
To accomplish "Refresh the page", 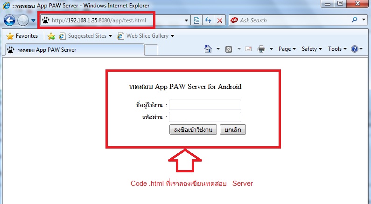I will [208, 20].
